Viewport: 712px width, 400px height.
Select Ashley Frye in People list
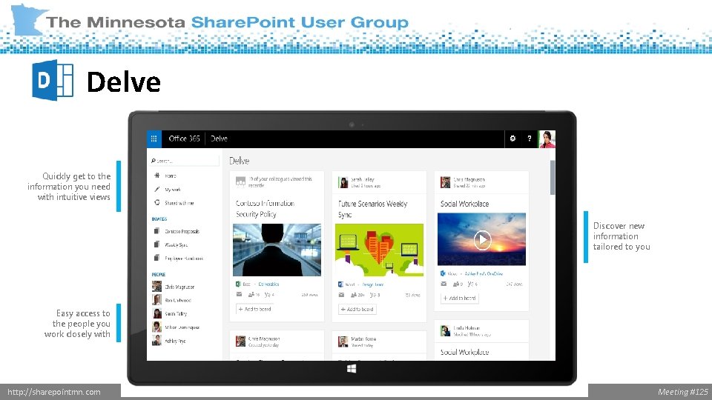(x=175, y=341)
